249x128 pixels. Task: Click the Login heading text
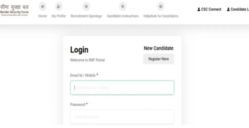[79, 50]
